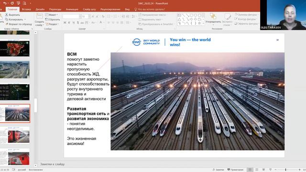This screenshot has width=306, height=172.
Task: Toggle Notes (Заметки) pane in status bar
Action: (x=218, y=170)
